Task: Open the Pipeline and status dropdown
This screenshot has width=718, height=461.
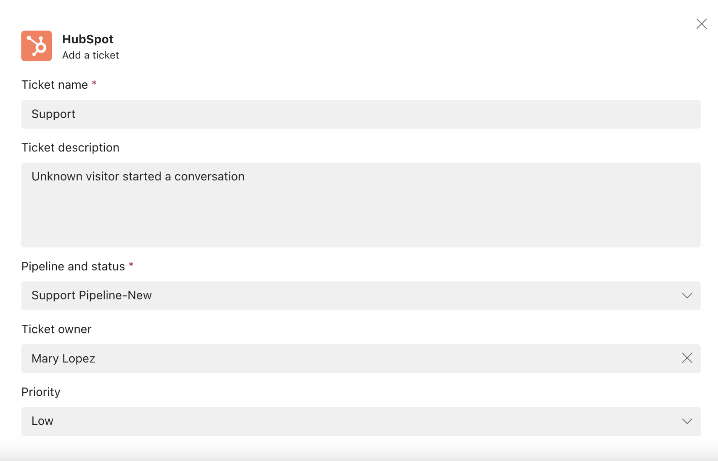Action: click(x=360, y=296)
